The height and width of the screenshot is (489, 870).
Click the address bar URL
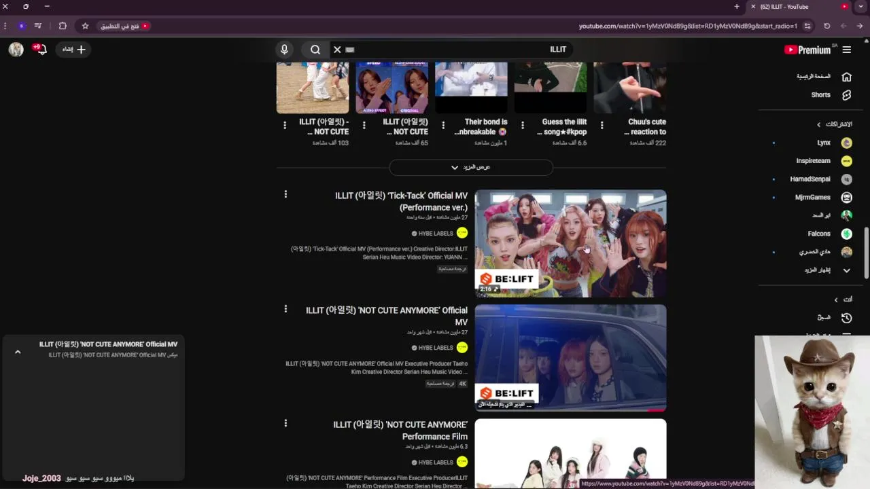[x=688, y=26]
